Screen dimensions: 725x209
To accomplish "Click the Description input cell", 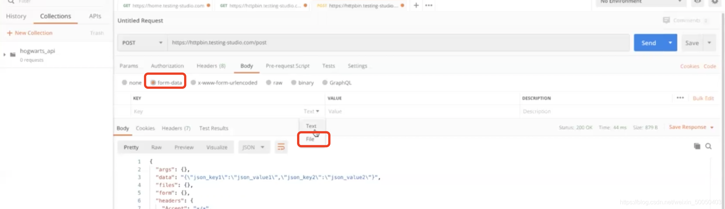I will tap(619, 111).
